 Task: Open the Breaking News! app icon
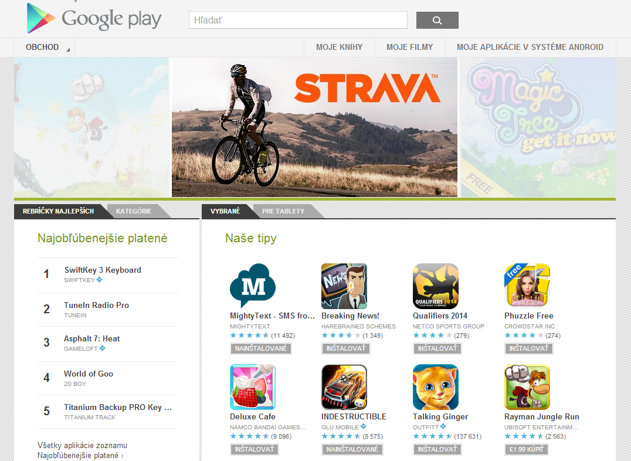[344, 286]
